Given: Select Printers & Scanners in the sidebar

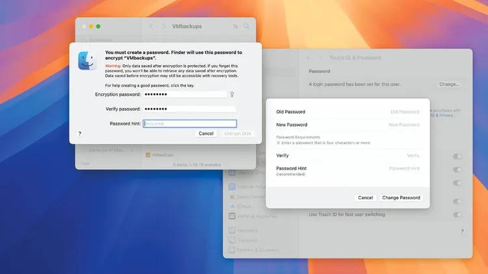Looking at the screenshot, I should pos(258,251).
